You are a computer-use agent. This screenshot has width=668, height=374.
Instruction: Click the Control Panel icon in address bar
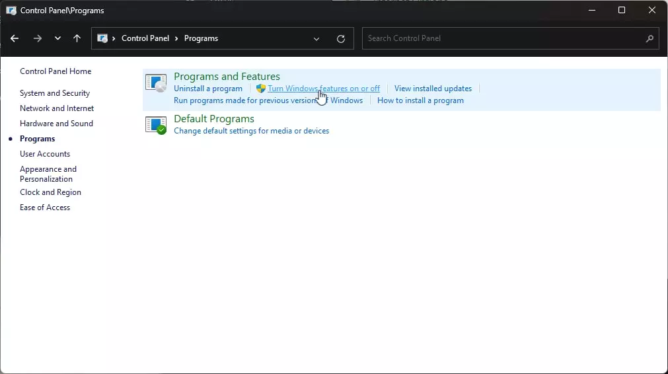(x=102, y=38)
